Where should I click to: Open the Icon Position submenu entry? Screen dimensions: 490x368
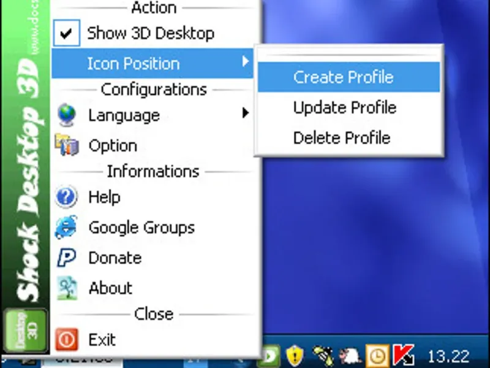(x=153, y=64)
